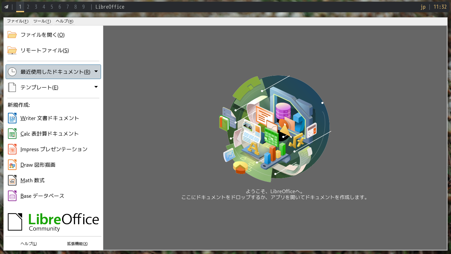The height and width of the screenshot is (254, 451).
Task: Click the 拡張機能(X) button
Action: coord(77,244)
